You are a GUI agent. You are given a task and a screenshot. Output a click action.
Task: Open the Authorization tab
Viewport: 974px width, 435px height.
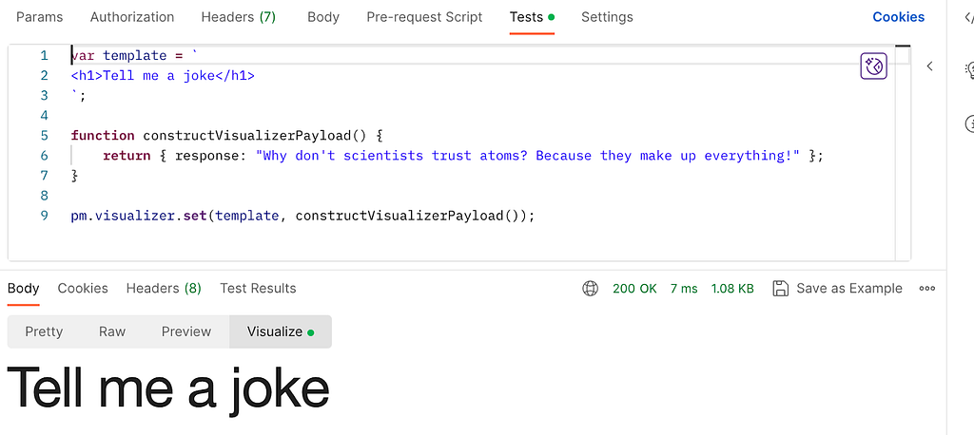point(132,17)
